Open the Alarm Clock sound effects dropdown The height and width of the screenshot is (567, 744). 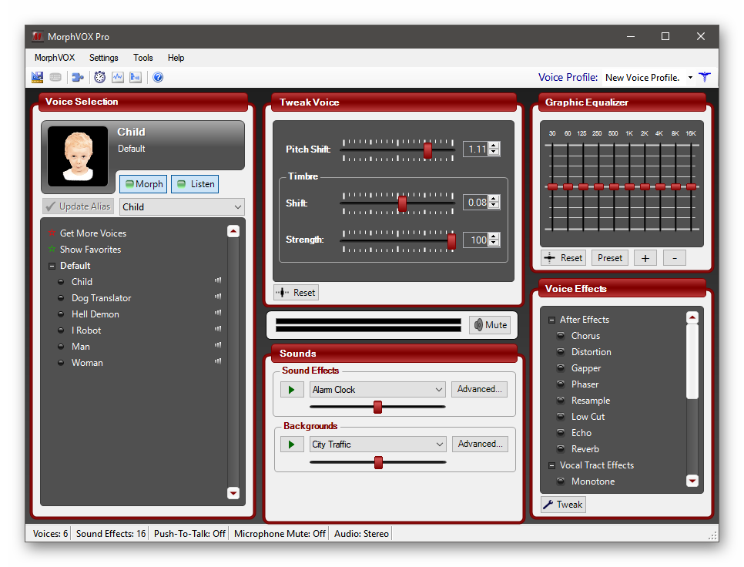click(x=377, y=390)
